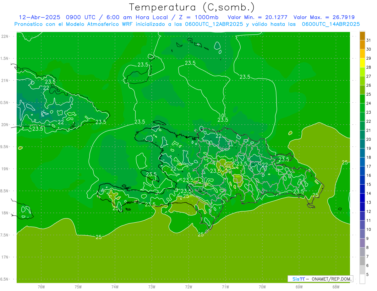The image size is (377, 291).
Task: Click the "ONAMET/REP.DOM." credit label
Action: 332,279
